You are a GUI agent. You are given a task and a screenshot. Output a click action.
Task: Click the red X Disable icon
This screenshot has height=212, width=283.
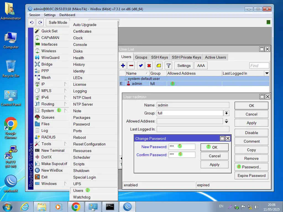point(149,66)
